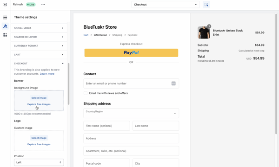Click the Apartment, suite, etc. field

click(x=131, y=151)
